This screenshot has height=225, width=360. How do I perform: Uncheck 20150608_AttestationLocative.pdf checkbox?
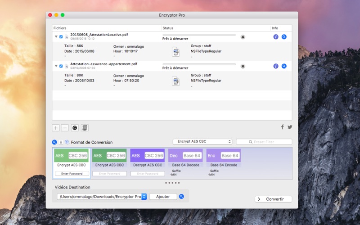click(61, 37)
